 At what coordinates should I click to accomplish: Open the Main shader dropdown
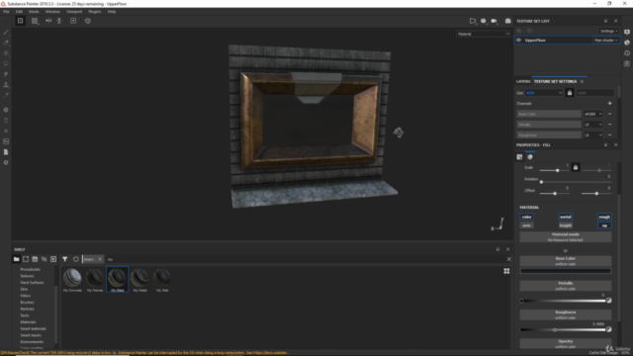pyautogui.click(x=605, y=40)
